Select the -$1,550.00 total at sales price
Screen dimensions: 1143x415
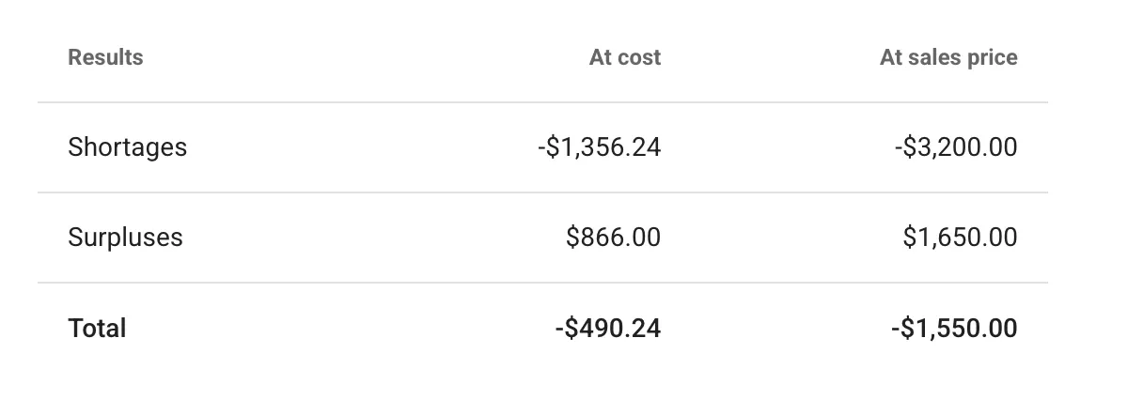point(953,328)
